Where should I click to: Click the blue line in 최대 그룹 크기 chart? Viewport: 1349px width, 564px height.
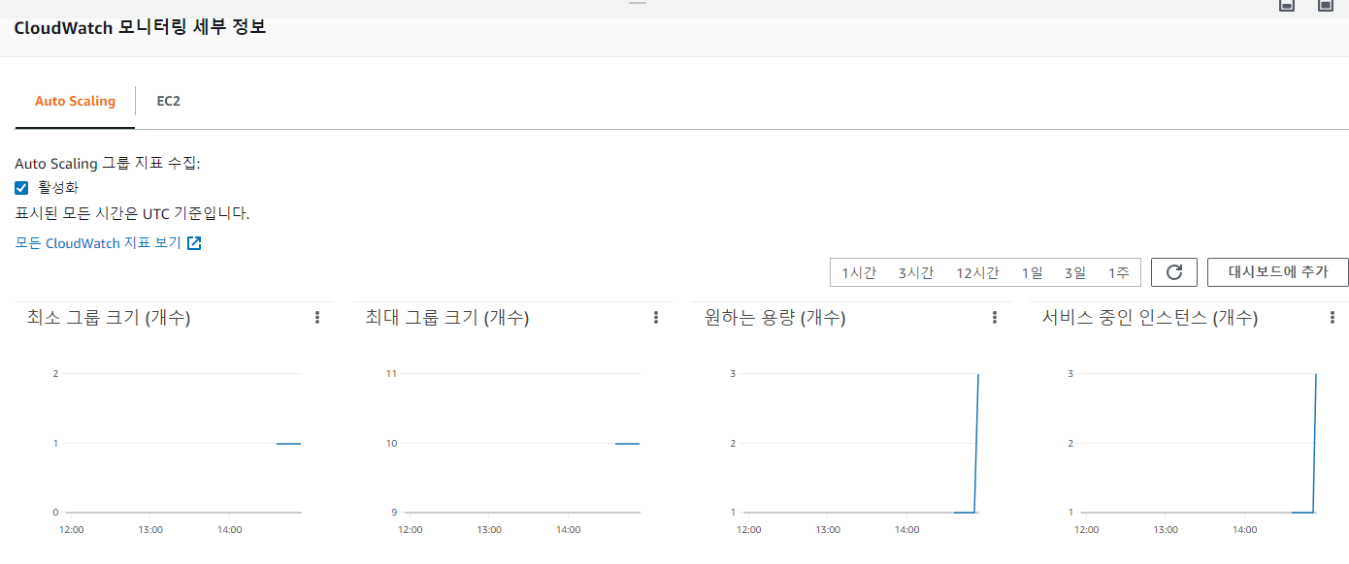point(627,443)
